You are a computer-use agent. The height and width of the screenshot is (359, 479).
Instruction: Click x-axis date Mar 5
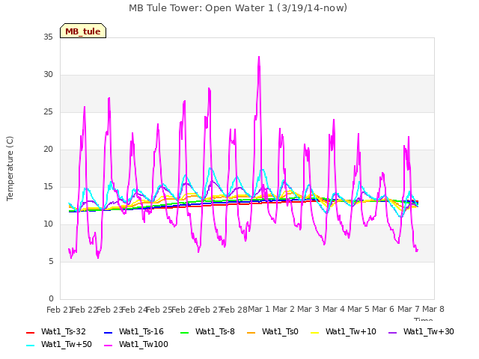tap(359, 310)
